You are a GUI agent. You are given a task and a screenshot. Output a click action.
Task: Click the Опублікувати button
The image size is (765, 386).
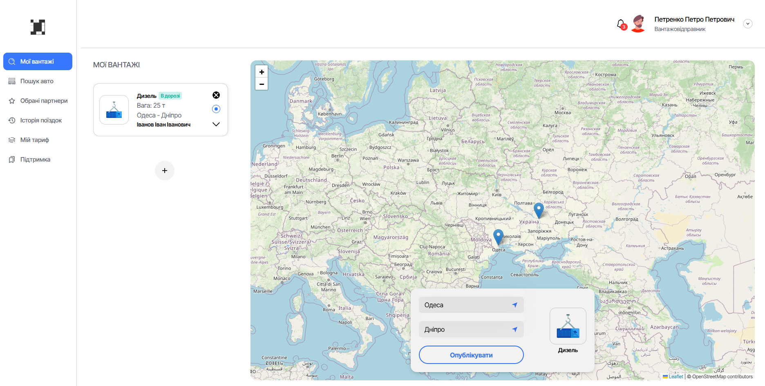pos(471,355)
